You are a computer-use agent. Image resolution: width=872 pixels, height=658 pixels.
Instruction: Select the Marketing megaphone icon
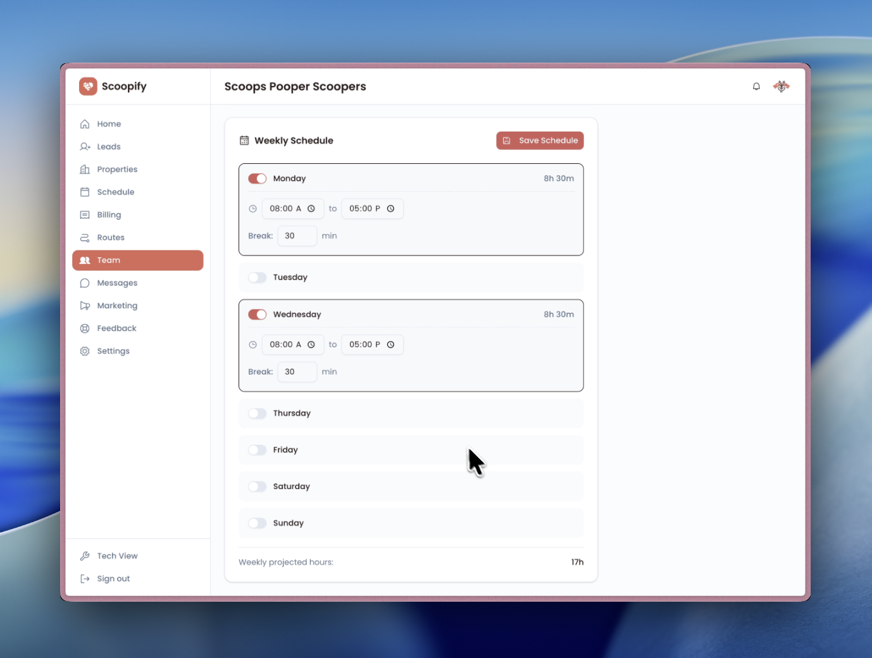tap(85, 305)
